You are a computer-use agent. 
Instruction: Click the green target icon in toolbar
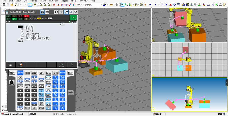191,5
